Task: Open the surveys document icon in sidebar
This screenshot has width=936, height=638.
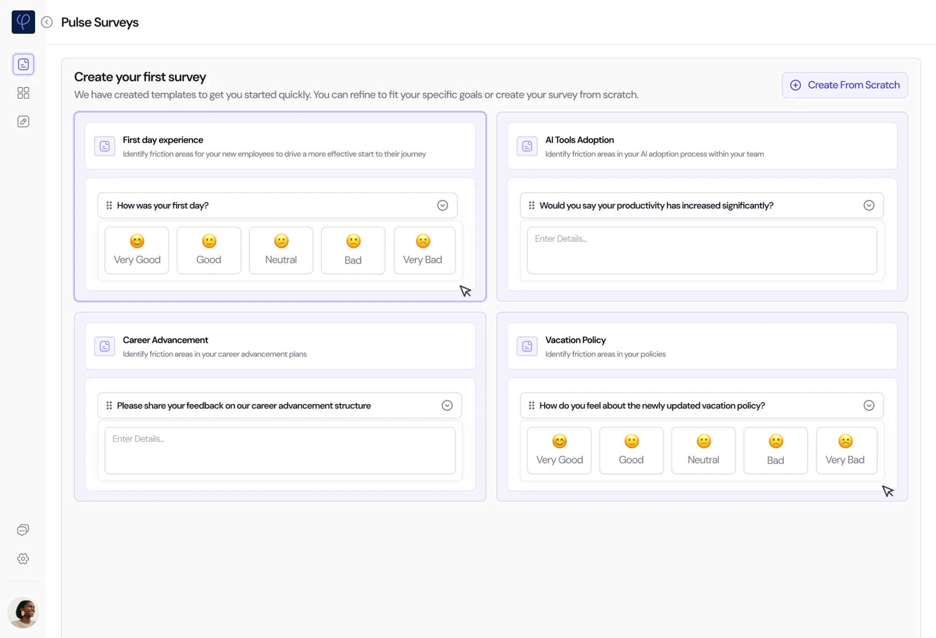Action: click(23, 64)
